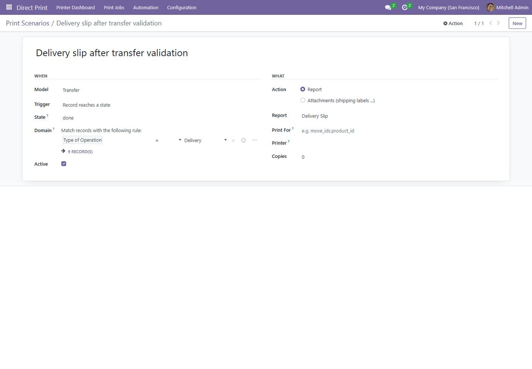Toggle the Active checkbox
The width and height of the screenshot is (532, 369).
click(64, 164)
